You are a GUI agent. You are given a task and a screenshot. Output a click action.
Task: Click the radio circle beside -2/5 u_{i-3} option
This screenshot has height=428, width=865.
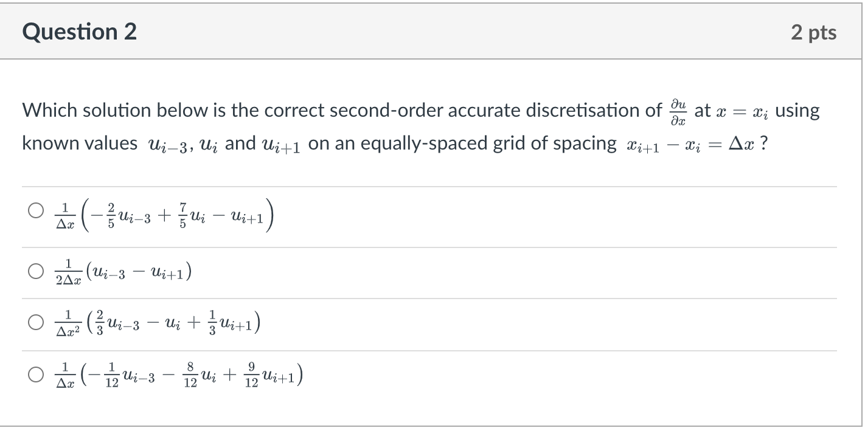pyautogui.click(x=35, y=210)
